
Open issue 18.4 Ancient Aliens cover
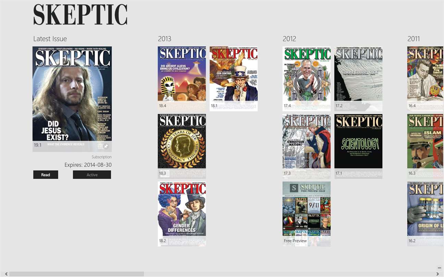(182, 79)
